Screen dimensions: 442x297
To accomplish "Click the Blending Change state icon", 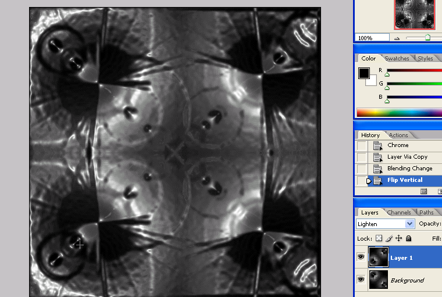I will pyautogui.click(x=377, y=169).
